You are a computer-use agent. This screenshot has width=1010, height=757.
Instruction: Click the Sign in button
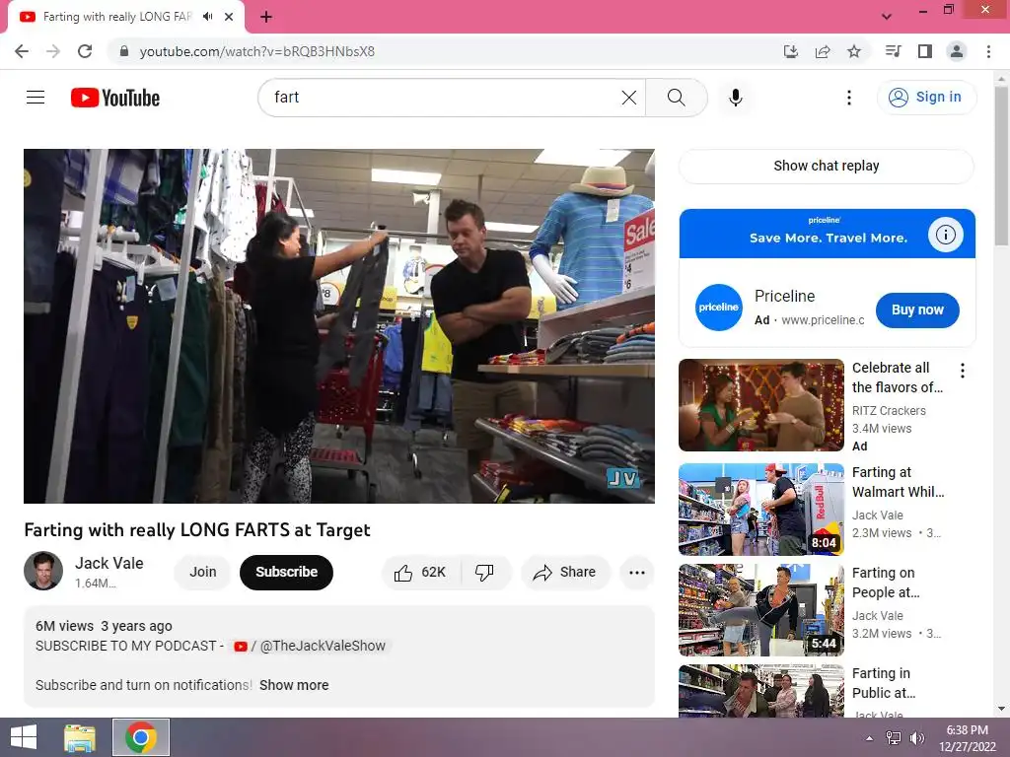(x=926, y=98)
